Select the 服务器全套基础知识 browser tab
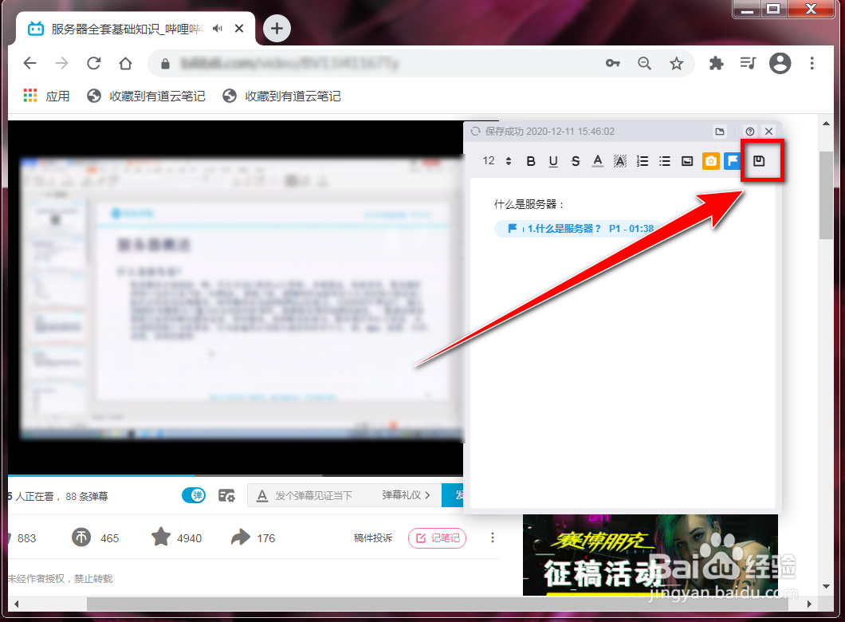This screenshot has height=622, width=845. 120,28
